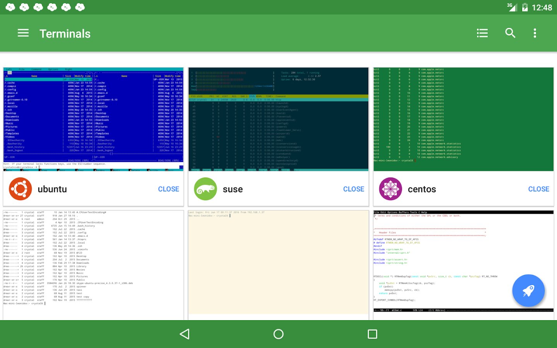Close the ubuntu terminal session

point(168,189)
